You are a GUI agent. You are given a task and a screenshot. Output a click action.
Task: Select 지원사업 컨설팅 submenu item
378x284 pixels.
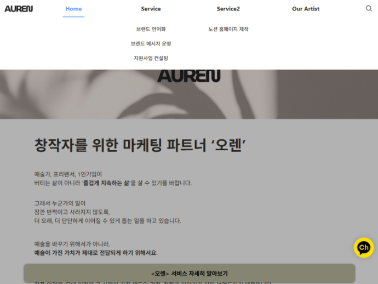coord(151,58)
